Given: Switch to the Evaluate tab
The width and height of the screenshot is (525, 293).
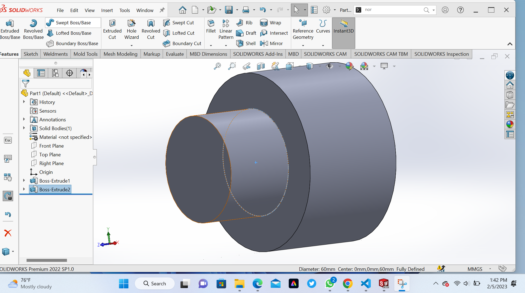Looking at the screenshot, I should point(175,54).
